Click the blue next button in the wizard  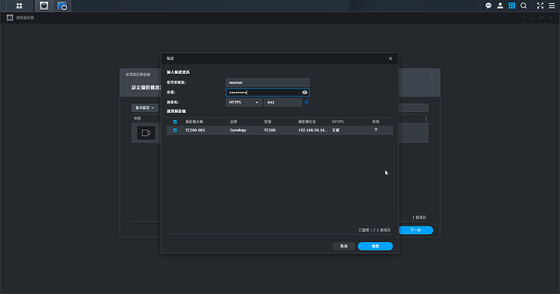[x=415, y=230]
